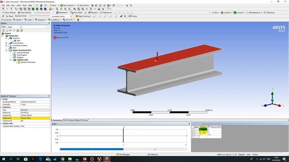This screenshot has width=289, height=162.
Task: Open Windows Start menu
Action: [3, 159]
